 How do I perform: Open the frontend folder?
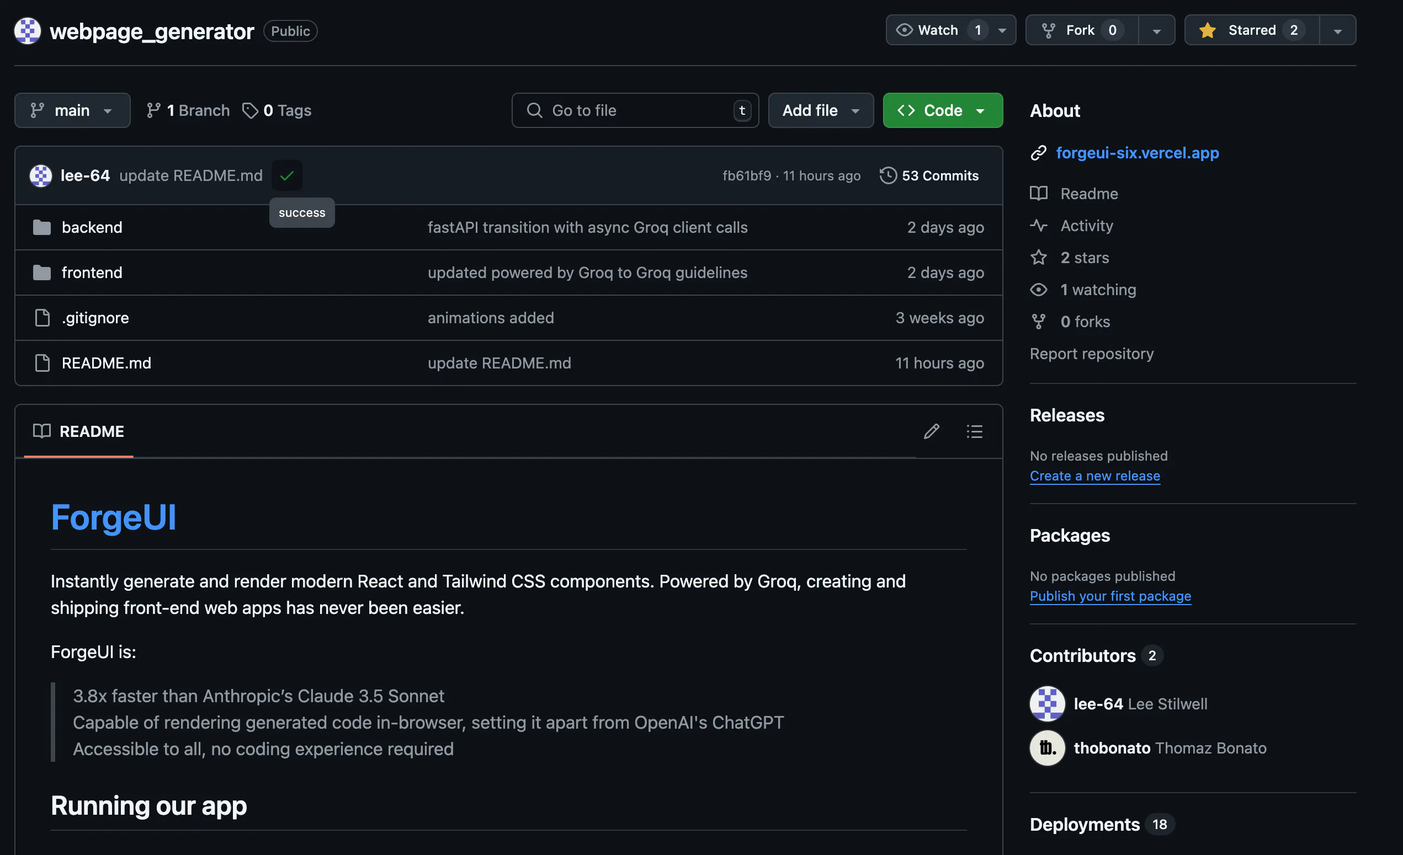point(92,272)
